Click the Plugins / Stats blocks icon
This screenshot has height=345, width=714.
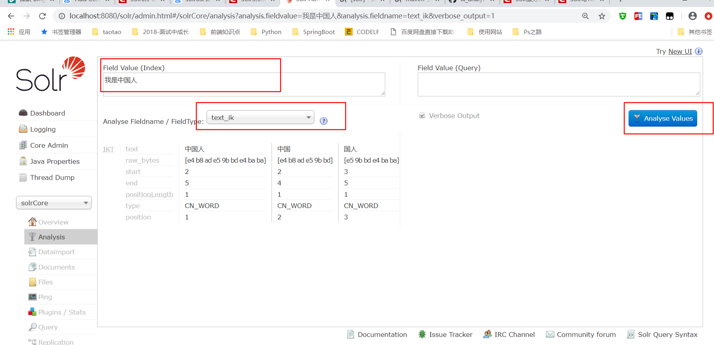[33, 312]
